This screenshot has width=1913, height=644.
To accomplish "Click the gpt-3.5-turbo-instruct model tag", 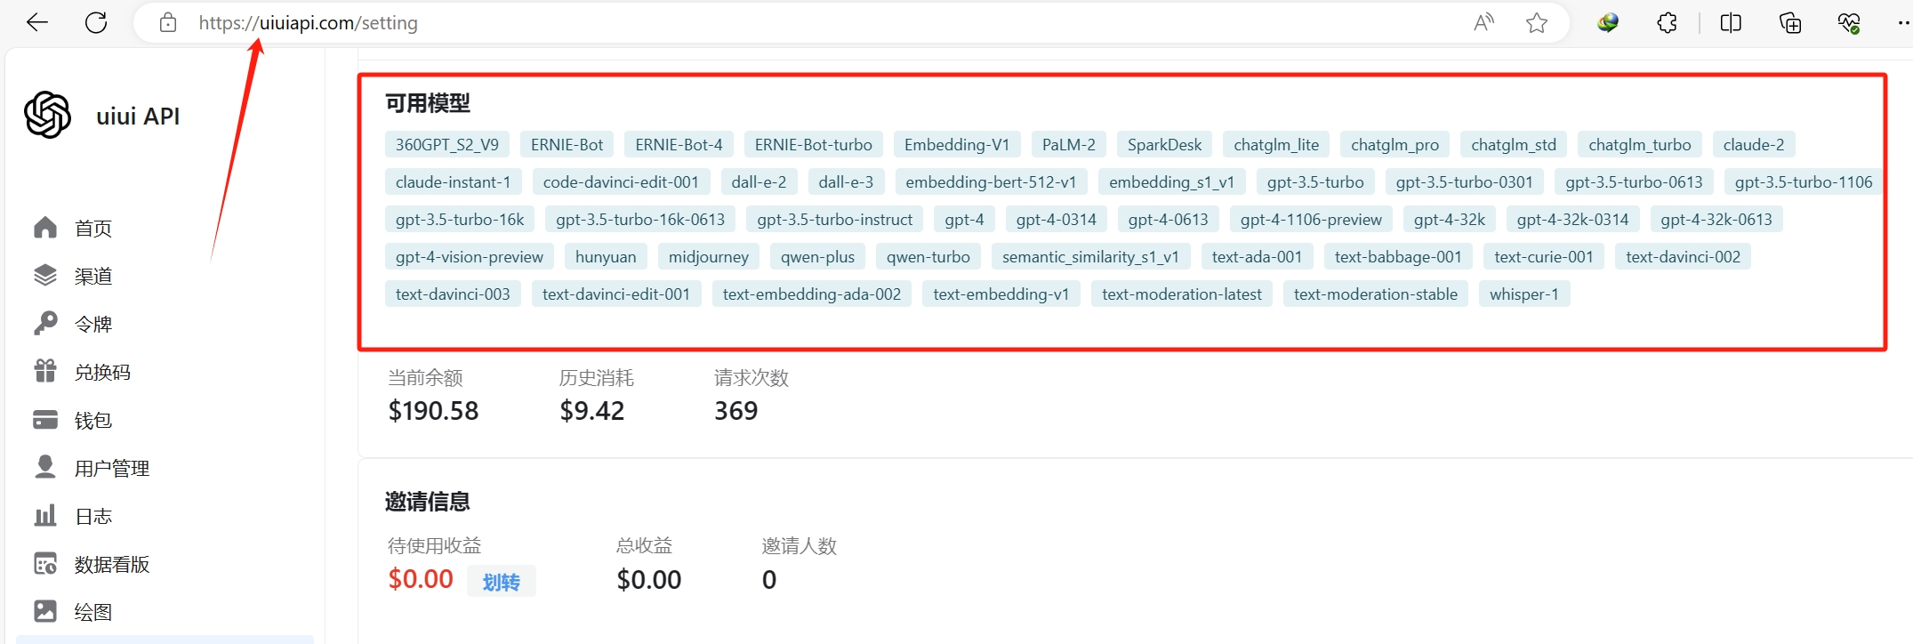I will click(835, 220).
